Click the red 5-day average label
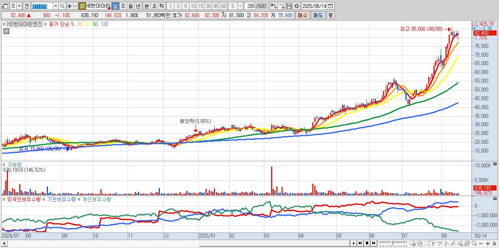The image size is (499, 248). pos(72,24)
